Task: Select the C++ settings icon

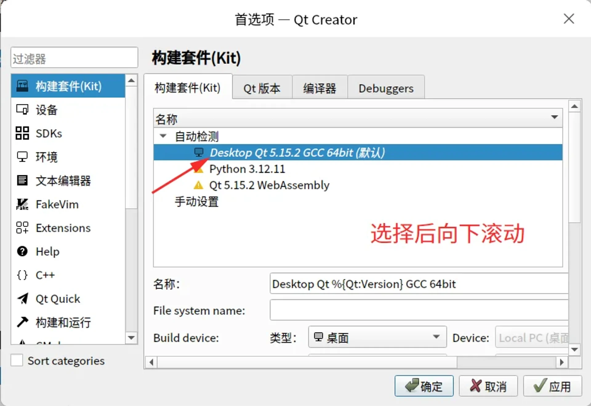Action: pyautogui.click(x=45, y=275)
